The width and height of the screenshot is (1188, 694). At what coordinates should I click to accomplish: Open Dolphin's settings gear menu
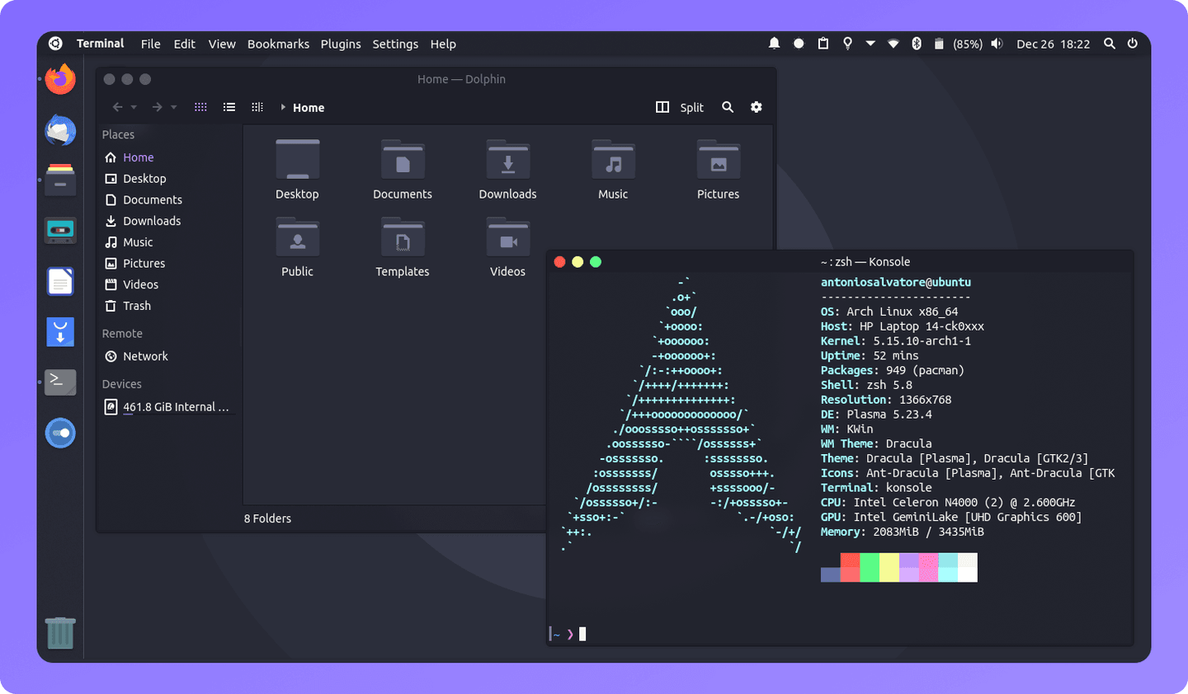[756, 107]
